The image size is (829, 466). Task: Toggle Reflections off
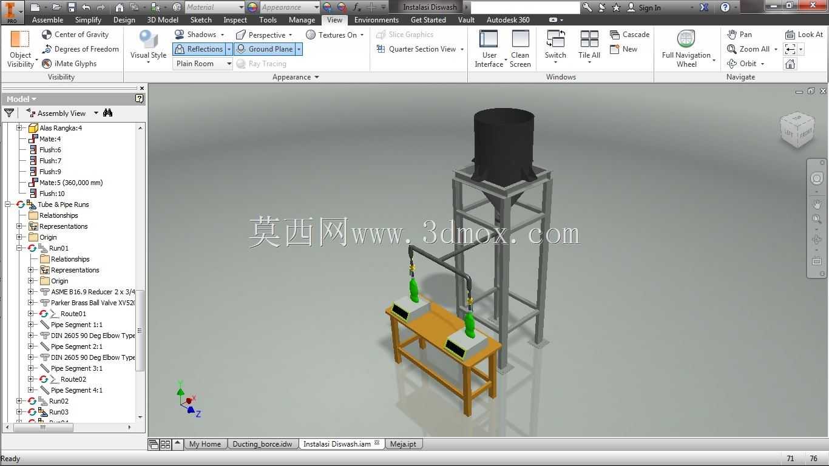(x=198, y=49)
